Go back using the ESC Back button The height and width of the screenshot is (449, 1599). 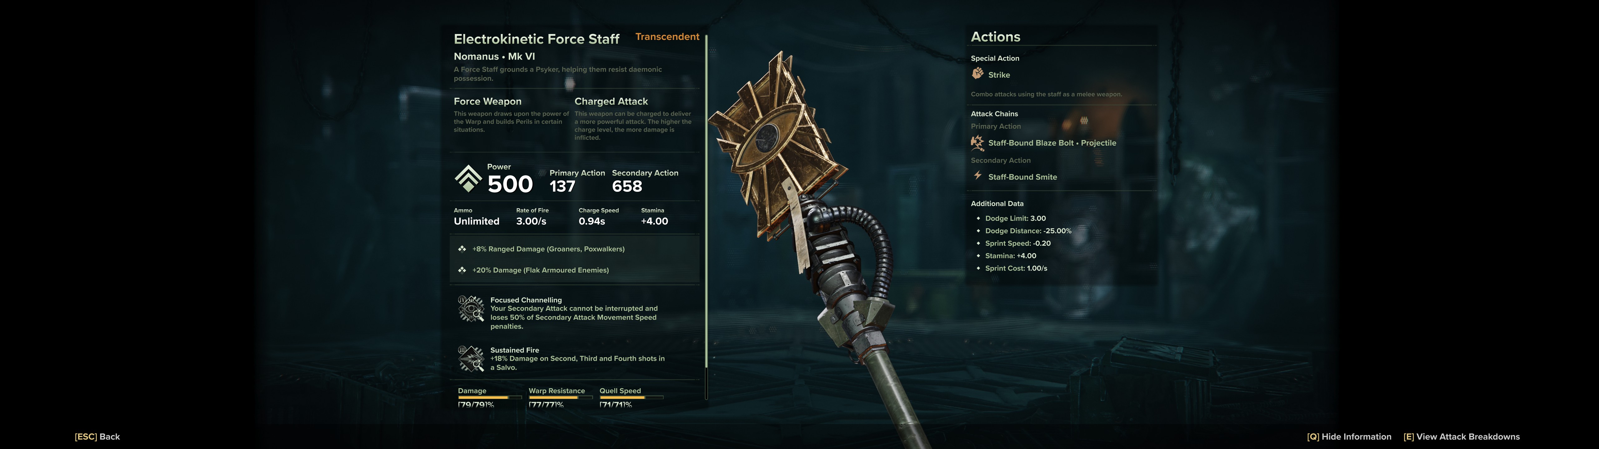[97, 437]
